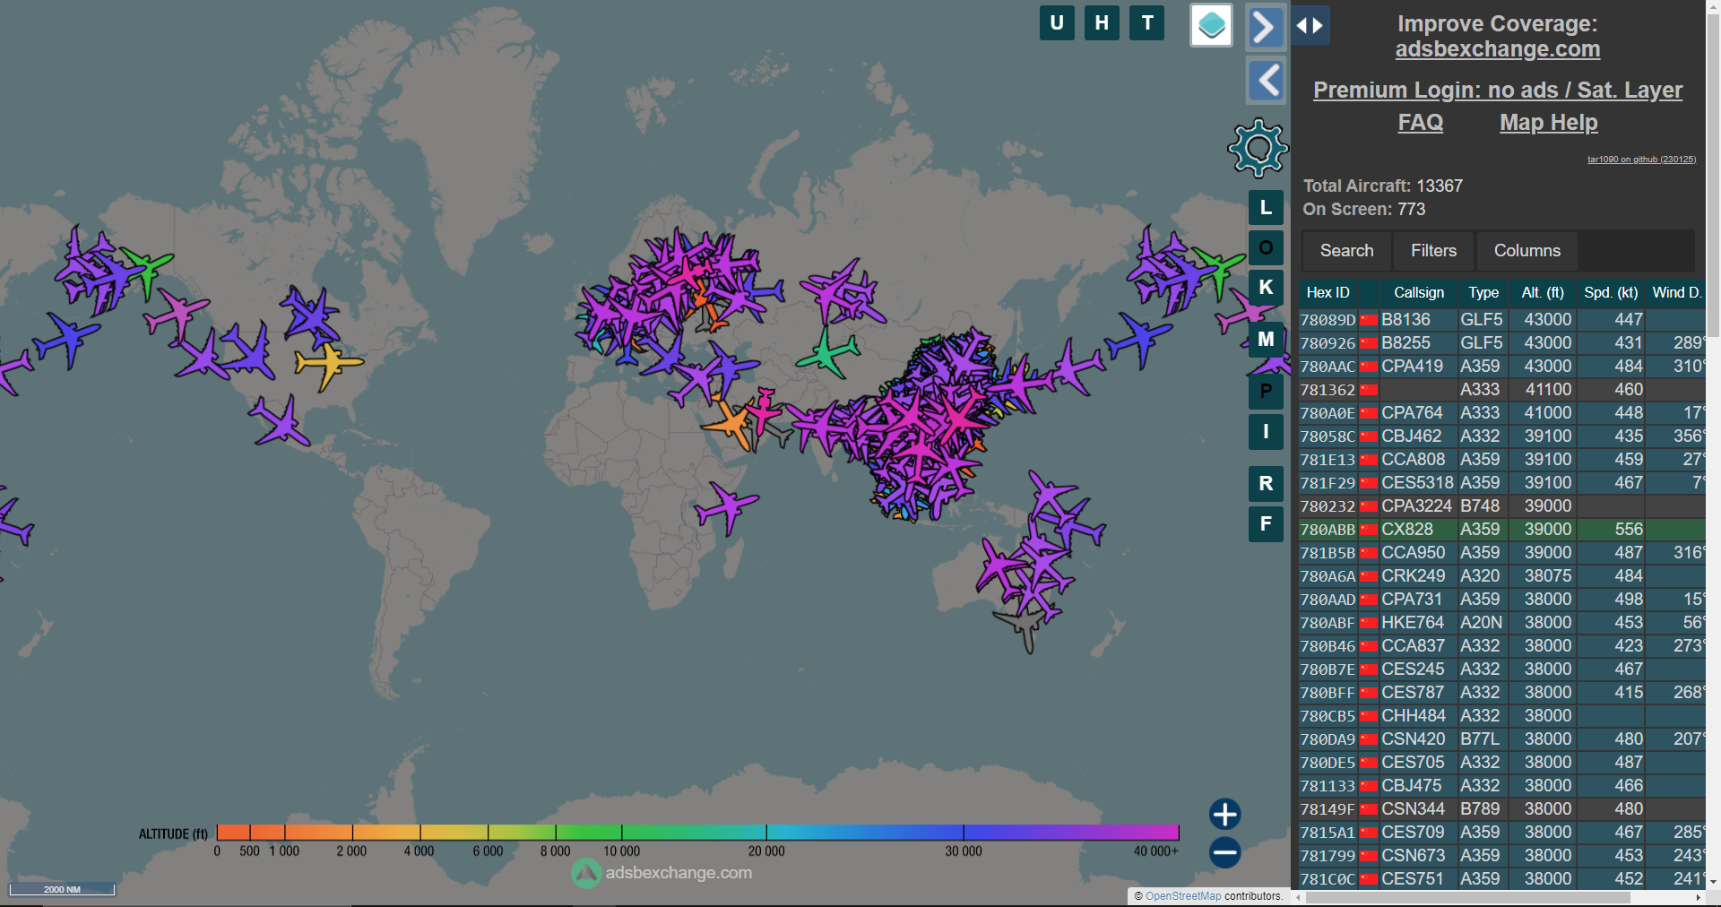Select aircraft row CSN344
This screenshot has height=907, width=1721.
pyautogui.click(x=1501, y=809)
